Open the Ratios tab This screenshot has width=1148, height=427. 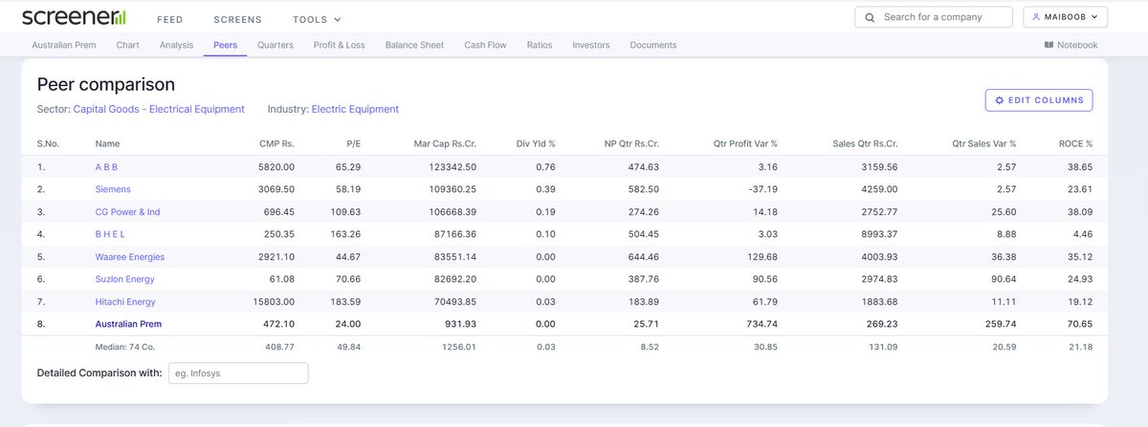540,45
